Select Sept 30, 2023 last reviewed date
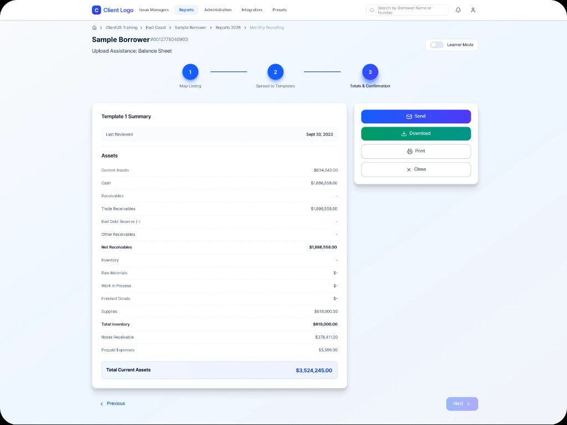This screenshot has height=425, width=567. coord(319,134)
